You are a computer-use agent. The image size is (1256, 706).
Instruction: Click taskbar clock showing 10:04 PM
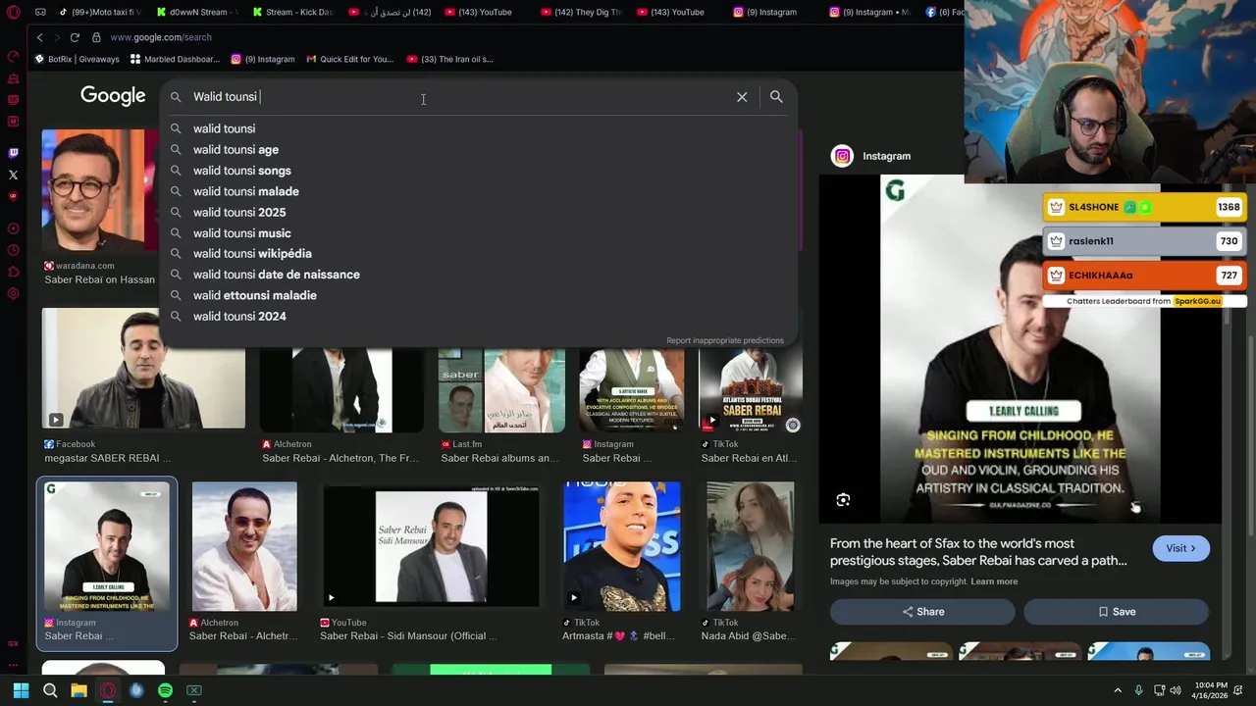[1208, 690]
